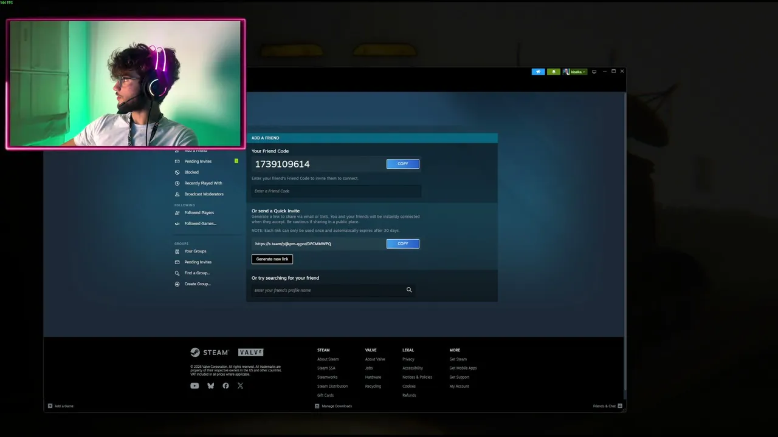Enter Big Picture mode via monitor icon

[x=594, y=72]
